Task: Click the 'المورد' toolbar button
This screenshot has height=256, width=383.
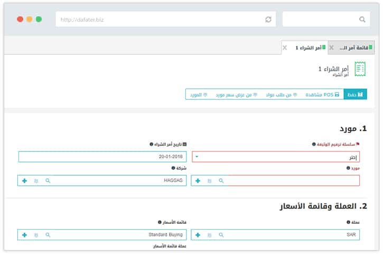Action: tap(199, 94)
